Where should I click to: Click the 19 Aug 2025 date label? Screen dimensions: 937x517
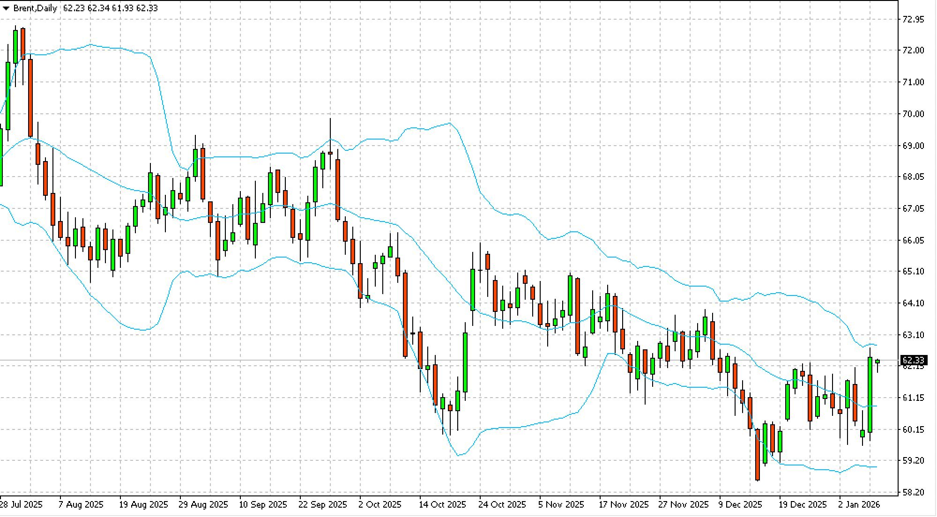[x=143, y=505]
